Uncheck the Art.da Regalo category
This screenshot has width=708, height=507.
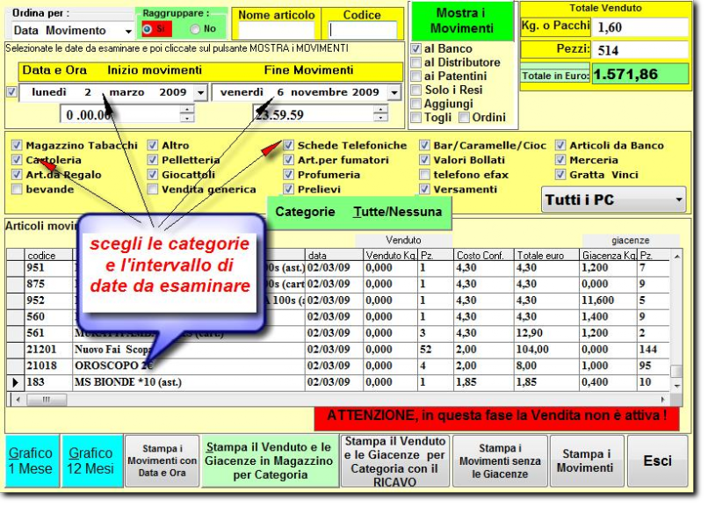tap(17, 174)
